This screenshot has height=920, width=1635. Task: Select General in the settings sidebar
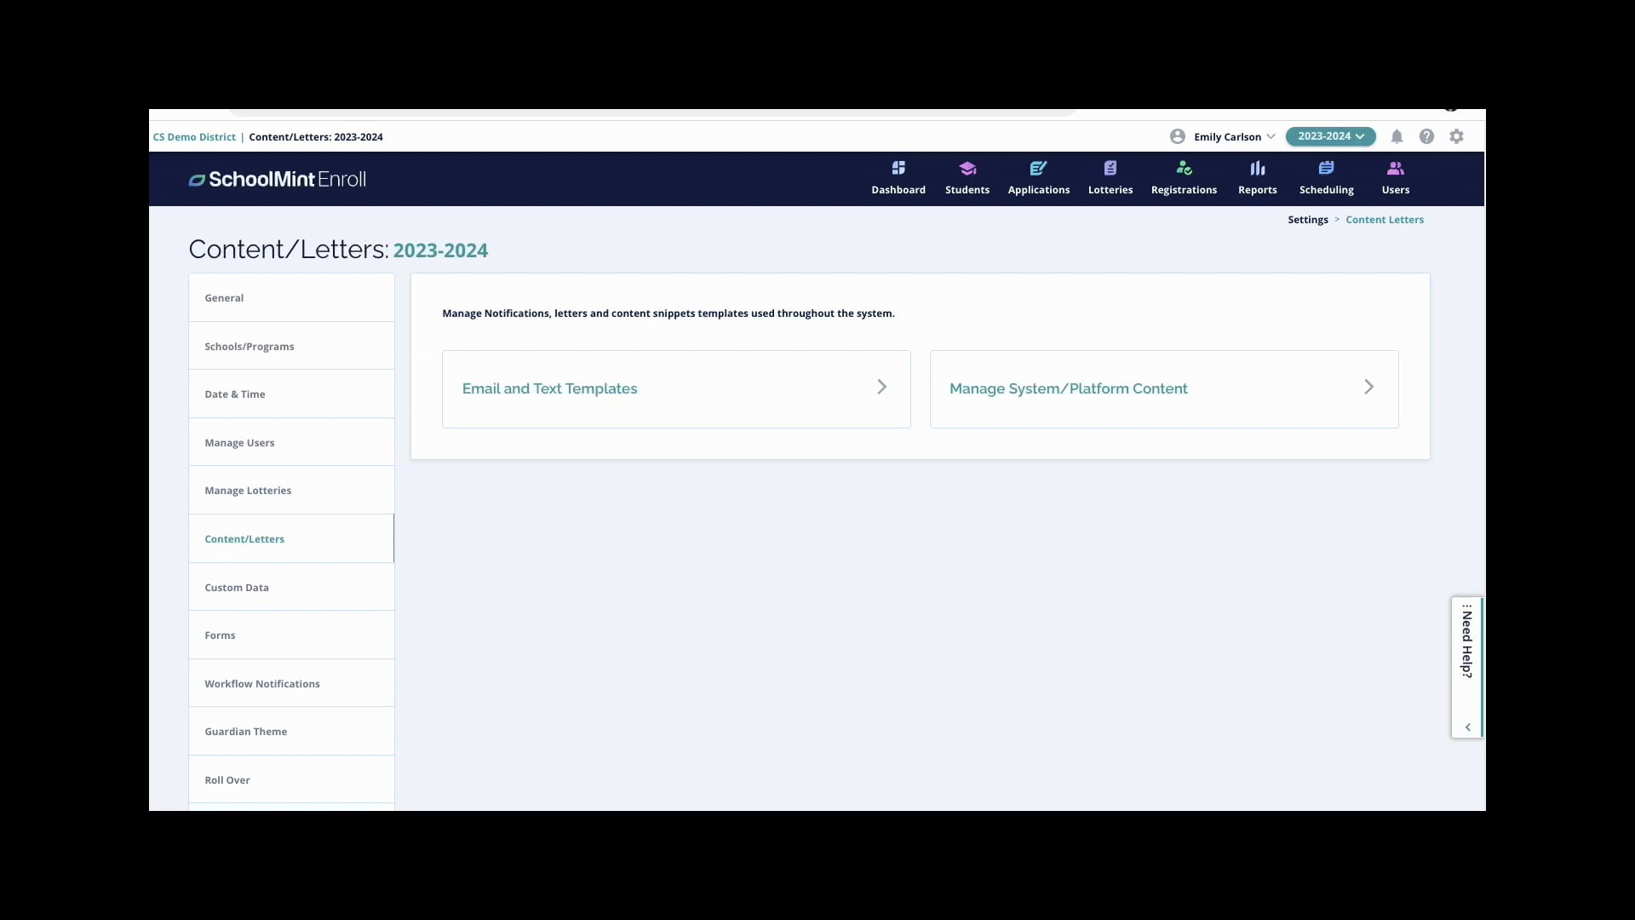coord(291,297)
